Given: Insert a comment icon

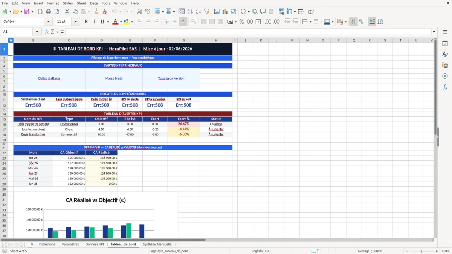Looking at the screenshot, I should coord(263,12).
